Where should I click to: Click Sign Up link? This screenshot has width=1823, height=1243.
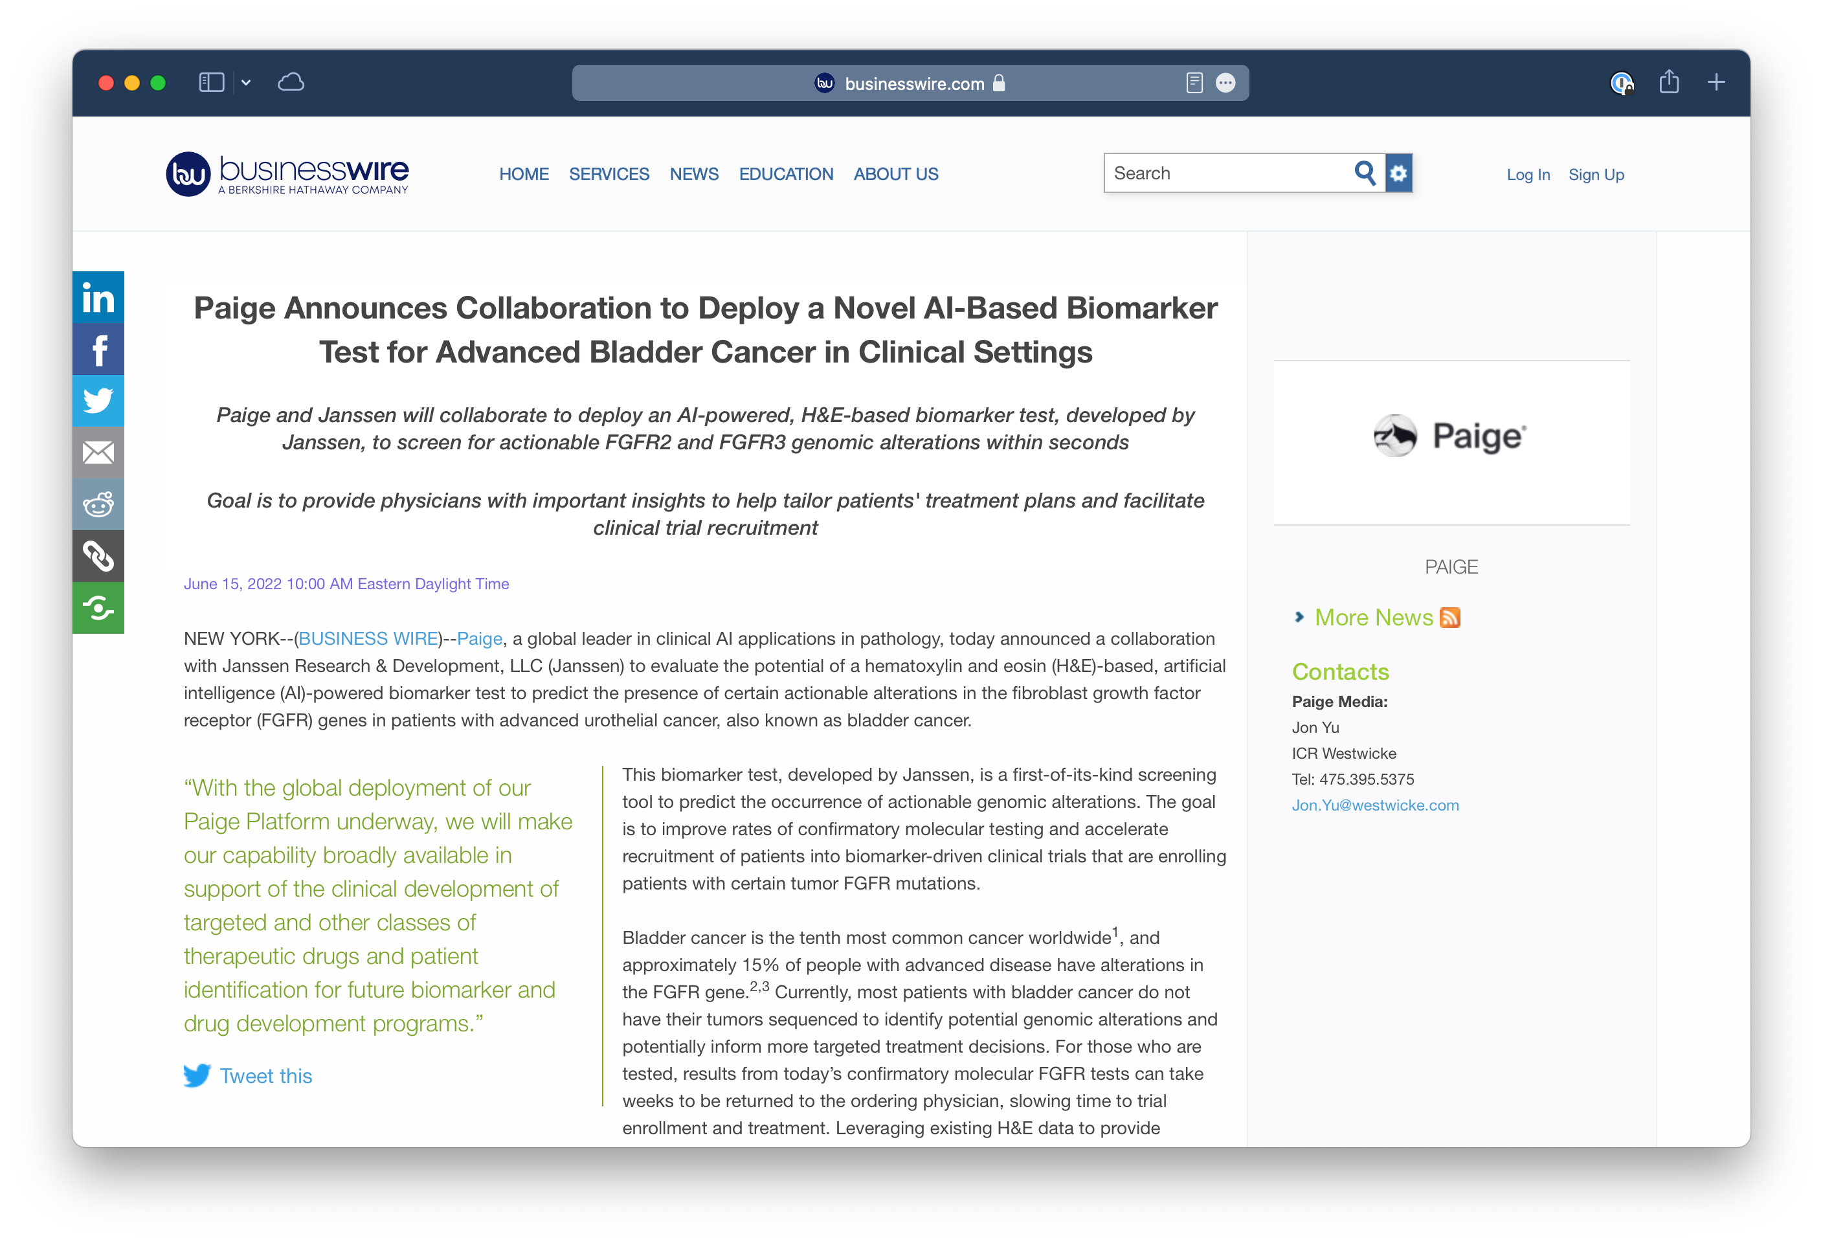pos(1596,175)
